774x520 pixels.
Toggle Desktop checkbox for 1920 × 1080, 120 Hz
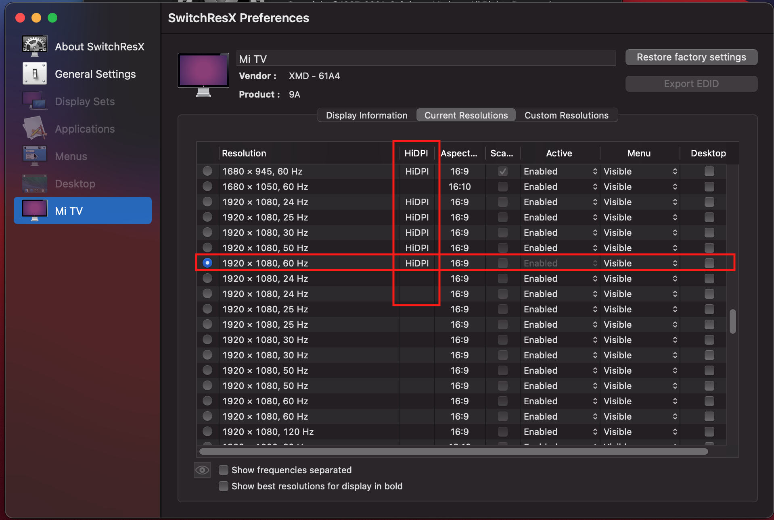coord(709,432)
